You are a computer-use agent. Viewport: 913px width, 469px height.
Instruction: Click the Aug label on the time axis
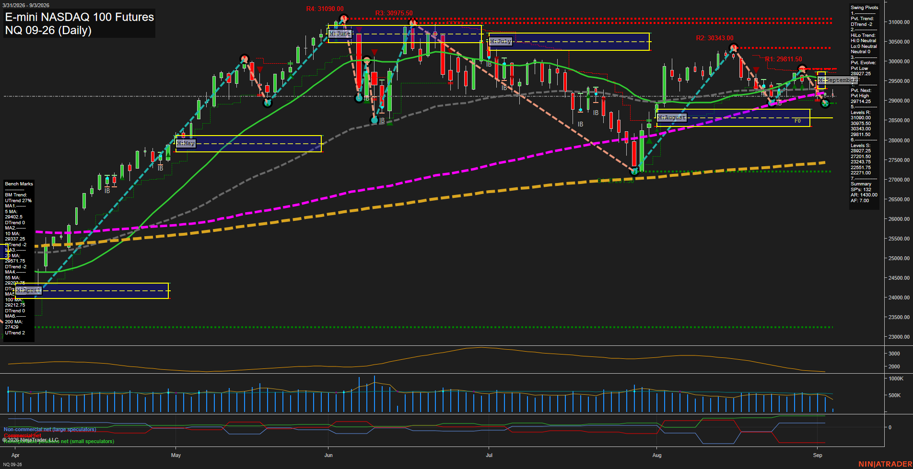coord(657,455)
